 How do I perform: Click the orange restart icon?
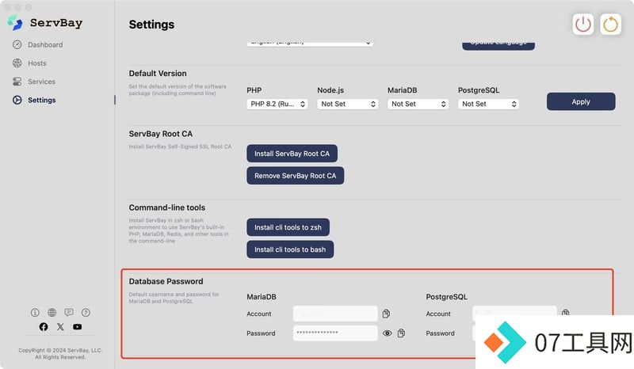click(x=610, y=25)
